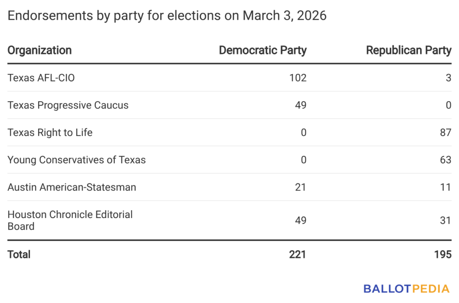Select the Texas Right to Life label
459x303 pixels.
[x=50, y=132]
